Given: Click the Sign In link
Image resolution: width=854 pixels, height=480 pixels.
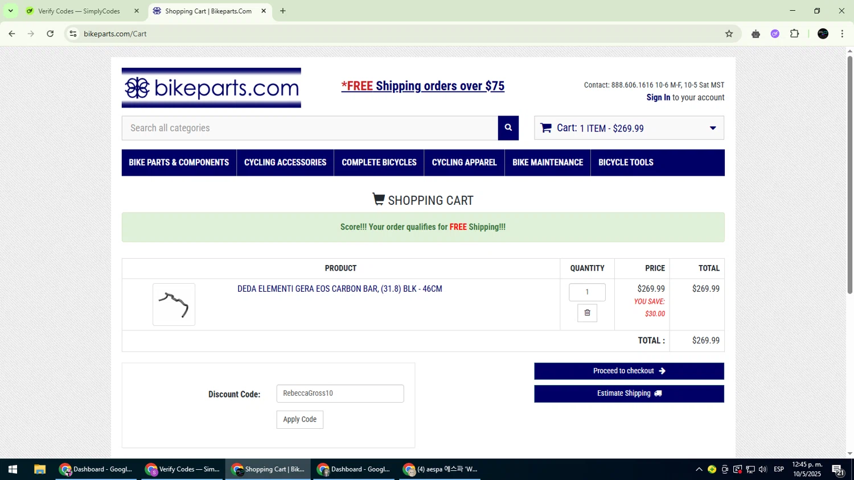Looking at the screenshot, I should tap(658, 97).
